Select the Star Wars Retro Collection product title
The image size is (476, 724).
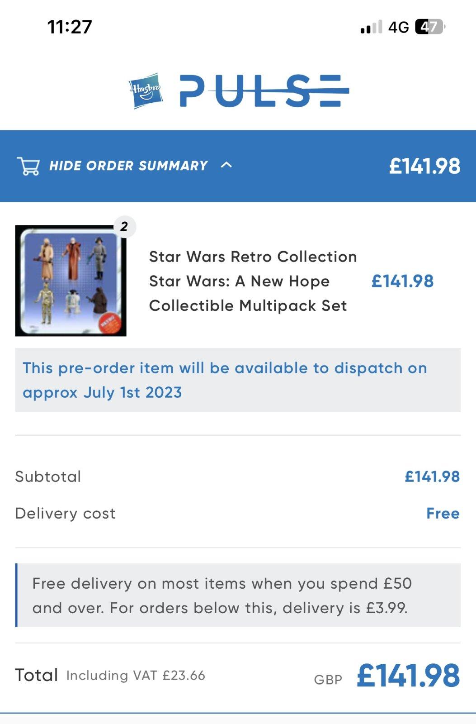pos(253,281)
